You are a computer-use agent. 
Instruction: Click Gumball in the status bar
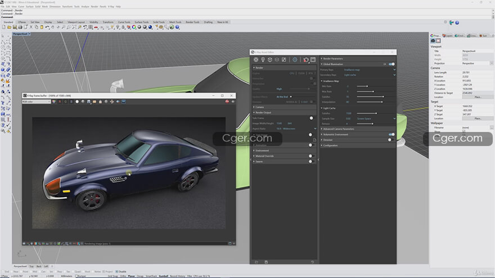163,276
